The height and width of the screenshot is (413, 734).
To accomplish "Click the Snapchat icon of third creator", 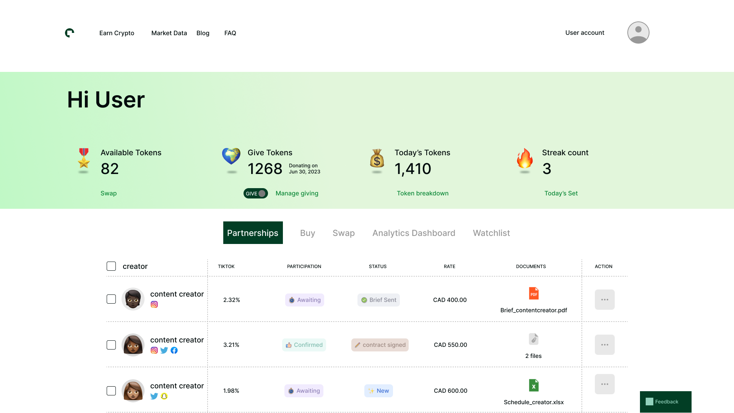I will tap(164, 396).
